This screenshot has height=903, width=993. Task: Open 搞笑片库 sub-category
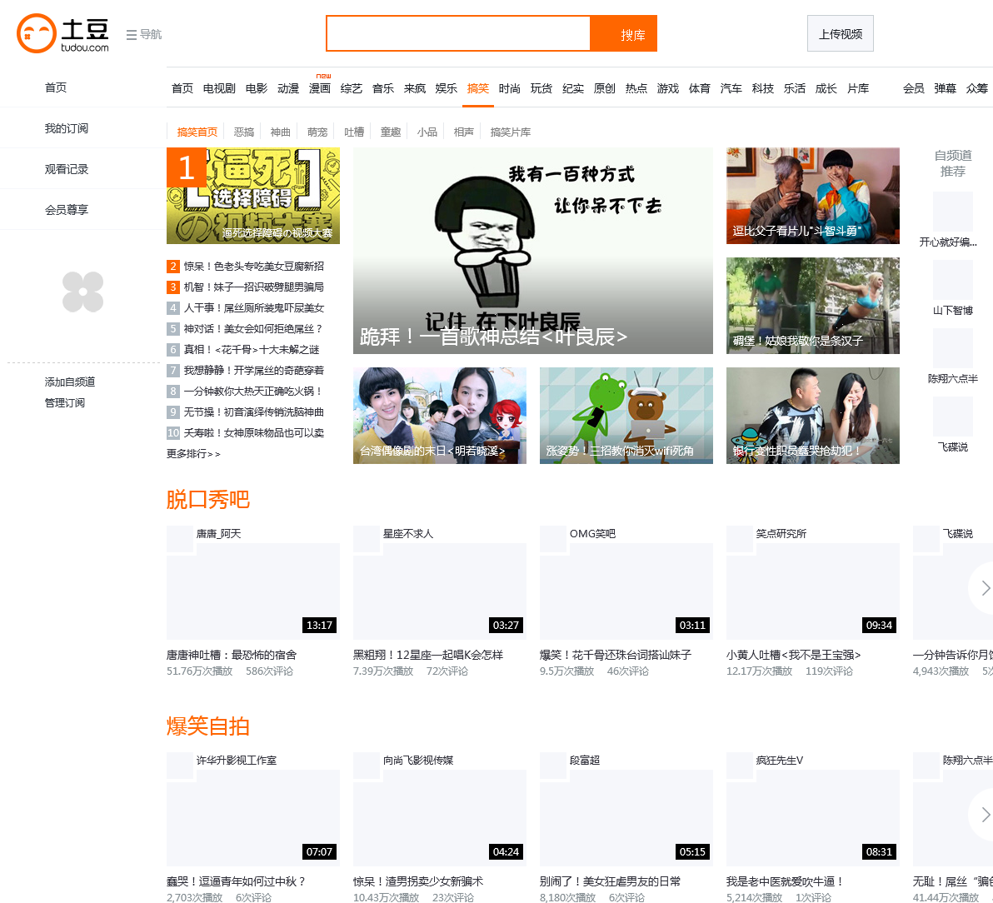point(511,132)
